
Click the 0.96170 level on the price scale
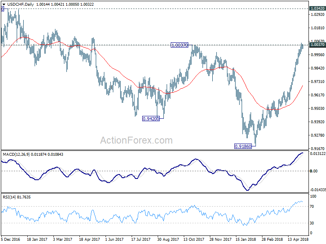[x=317, y=95]
